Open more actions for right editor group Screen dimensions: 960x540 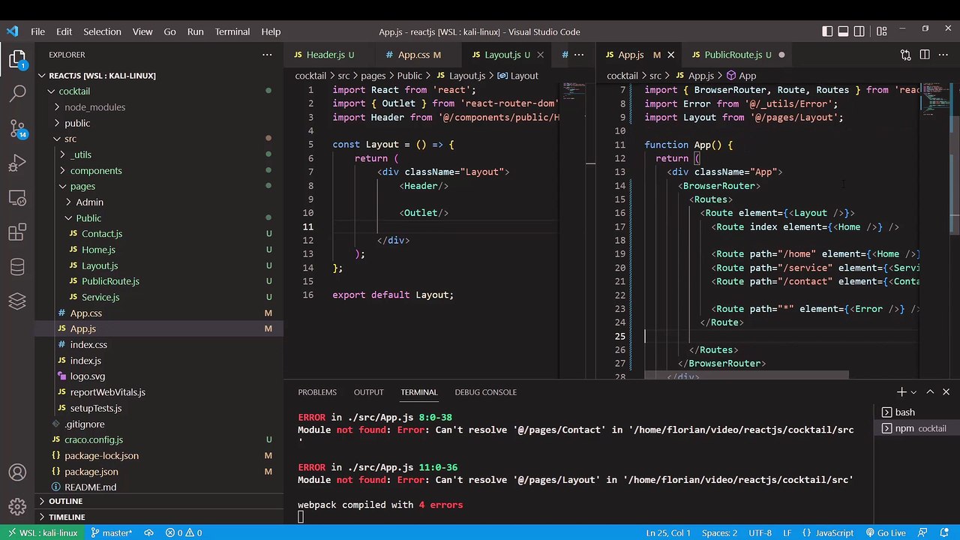tap(944, 55)
